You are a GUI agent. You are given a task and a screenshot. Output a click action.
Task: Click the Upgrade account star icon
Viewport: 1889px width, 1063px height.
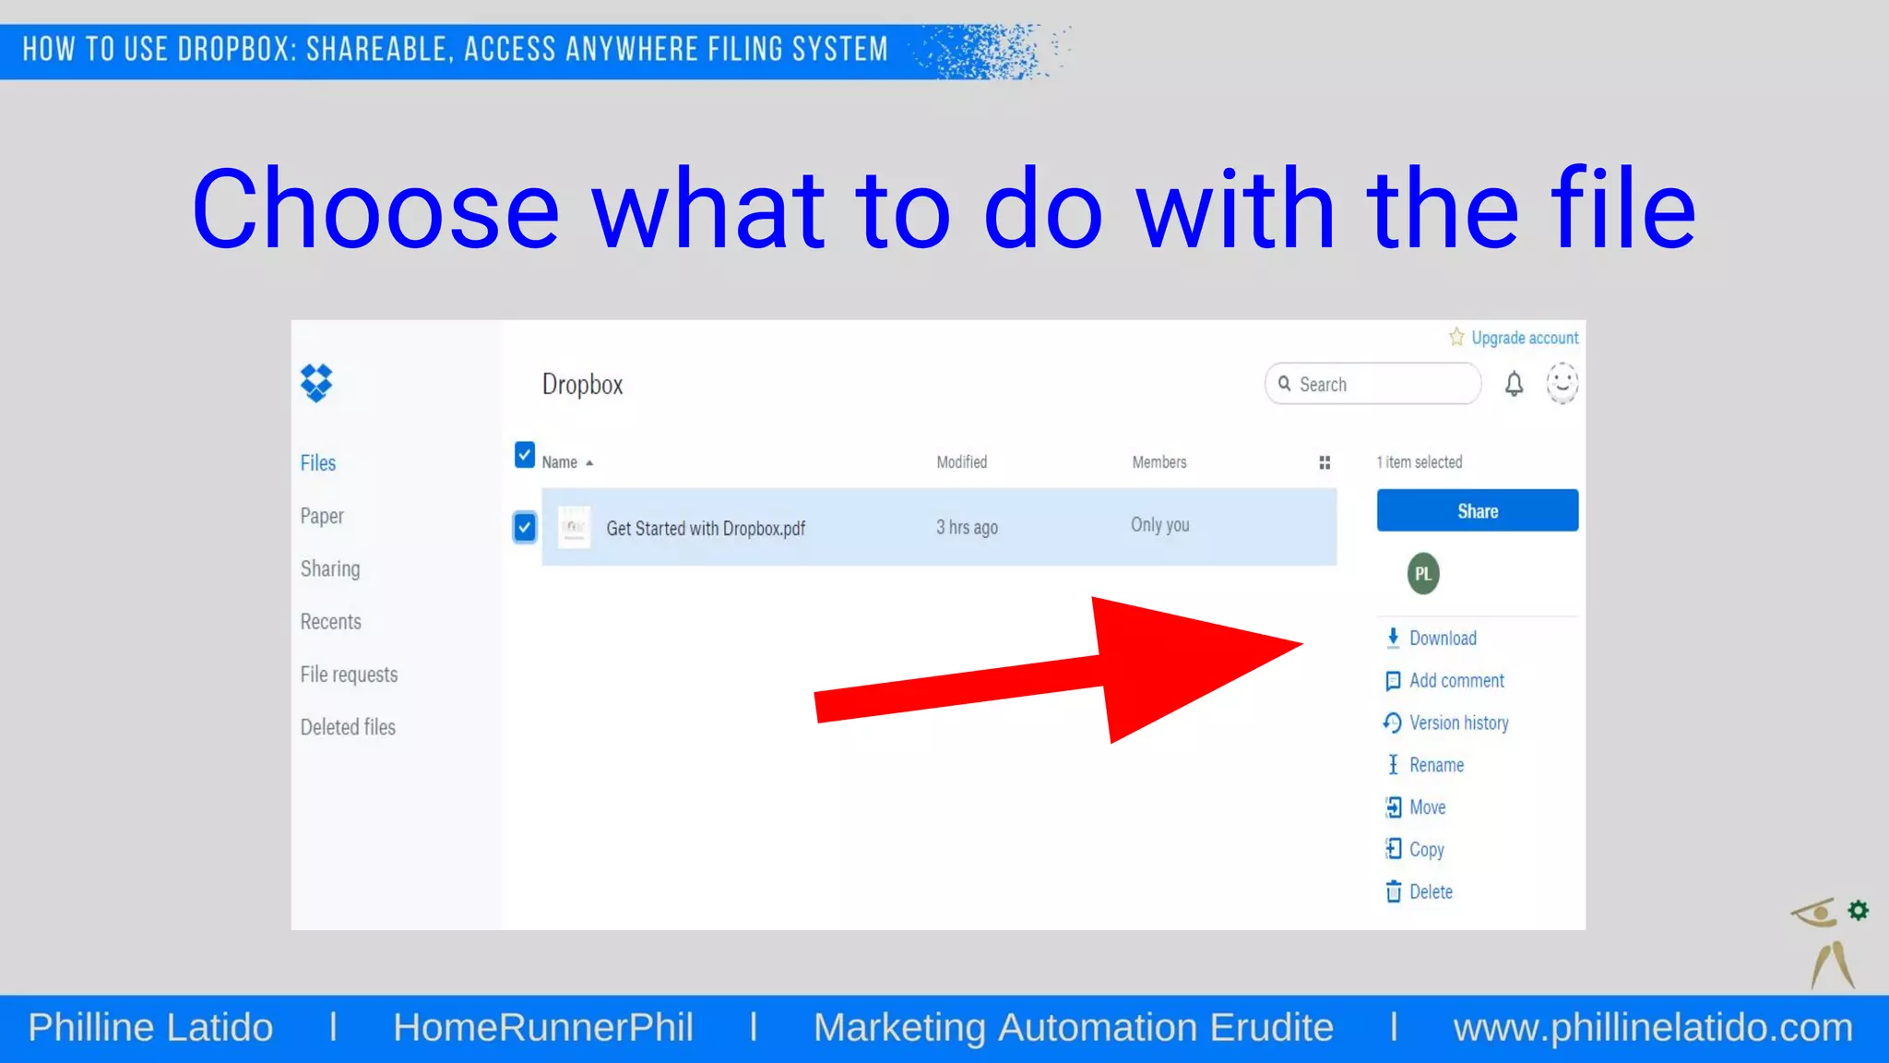point(1456,337)
